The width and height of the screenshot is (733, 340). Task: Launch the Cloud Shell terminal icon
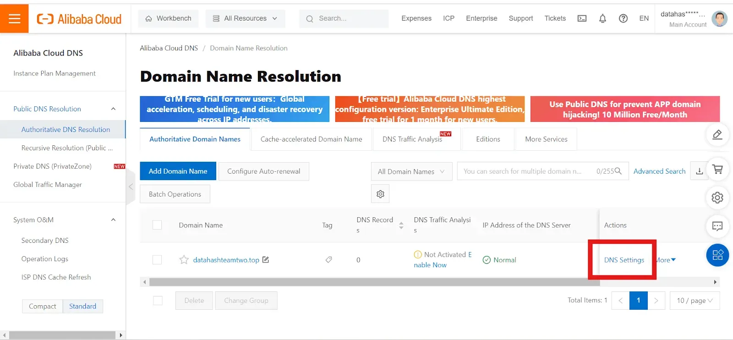(x=582, y=18)
